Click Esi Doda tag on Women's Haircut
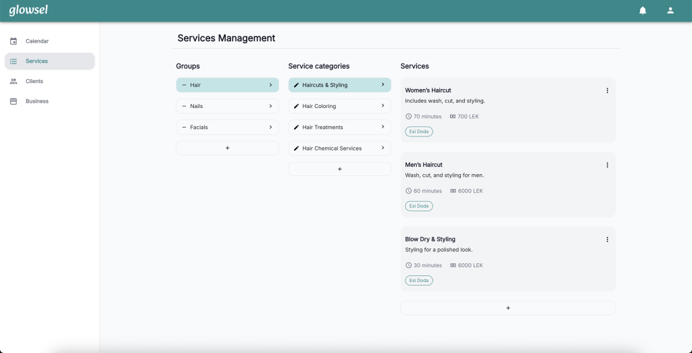The width and height of the screenshot is (692, 353). coord(419,132)
